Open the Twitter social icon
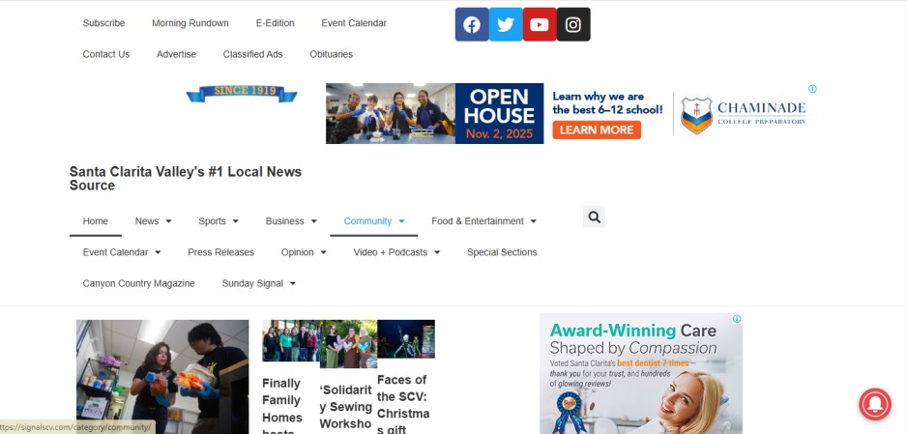 [x=506, y=25]
